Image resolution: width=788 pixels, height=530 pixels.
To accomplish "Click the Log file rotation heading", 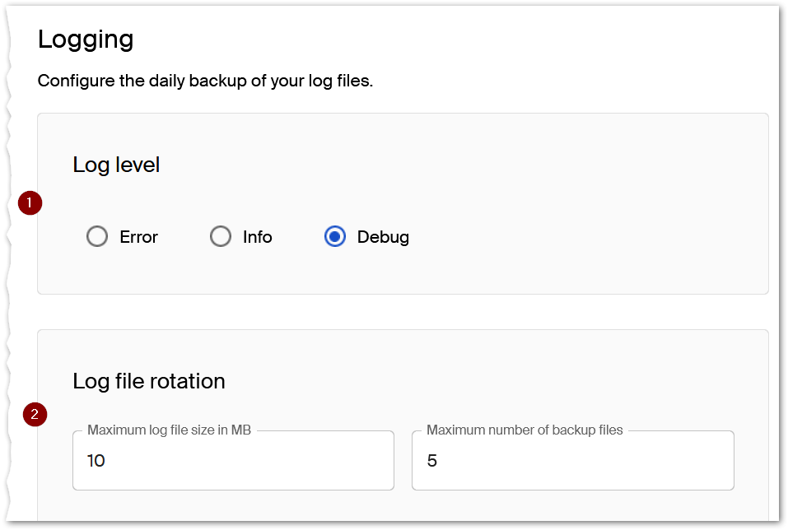I will tap(149, 381).
